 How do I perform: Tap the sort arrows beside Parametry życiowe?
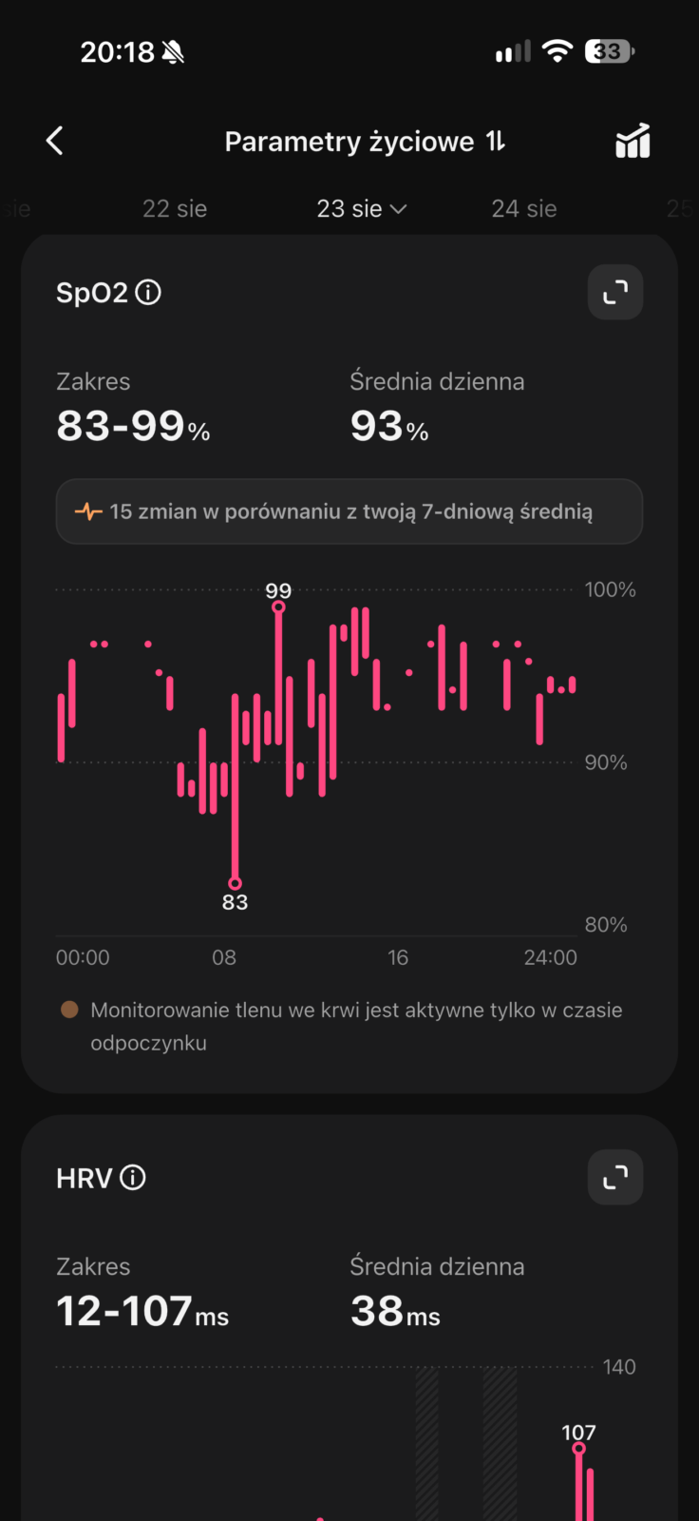click(496, 142)
